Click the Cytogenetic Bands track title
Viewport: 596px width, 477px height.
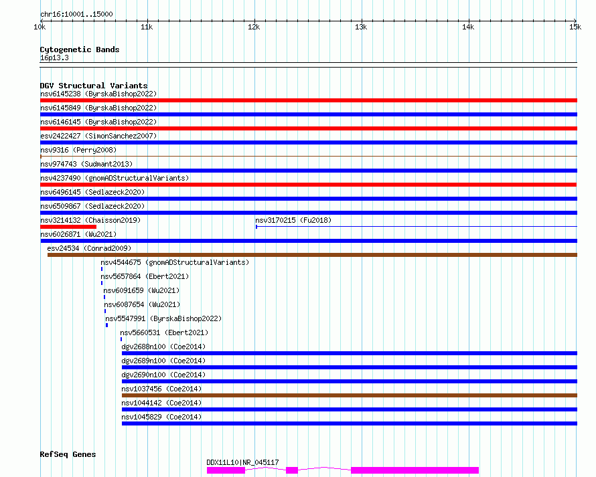[80, 50]
